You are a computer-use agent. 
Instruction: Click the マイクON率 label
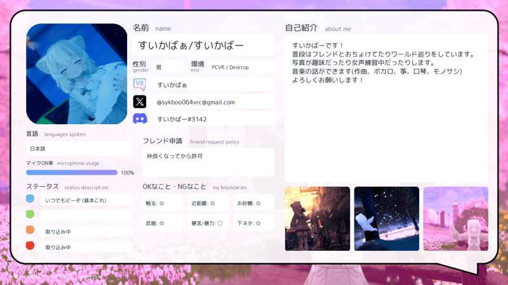pos(39,163)
